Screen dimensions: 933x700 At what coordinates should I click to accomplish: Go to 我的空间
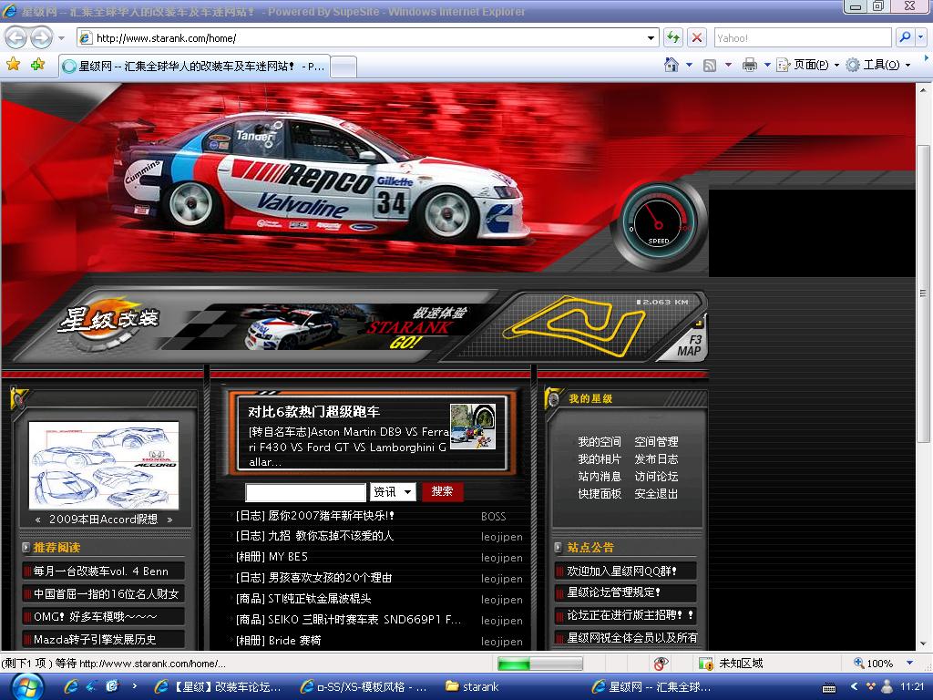600,442
